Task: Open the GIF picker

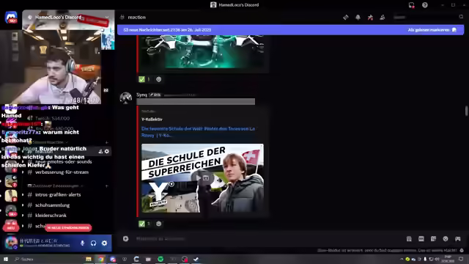Action: (x=421, y=238)
